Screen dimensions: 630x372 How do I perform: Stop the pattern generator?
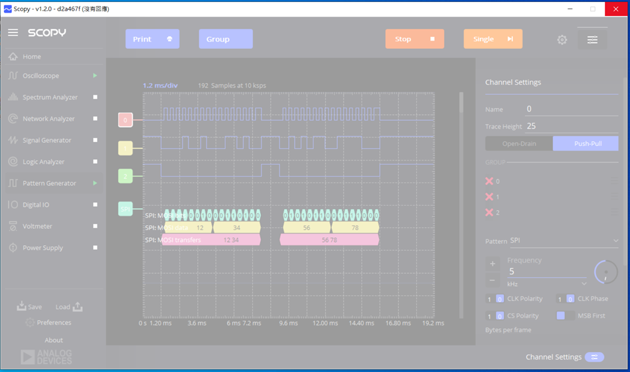coord(415,39)
